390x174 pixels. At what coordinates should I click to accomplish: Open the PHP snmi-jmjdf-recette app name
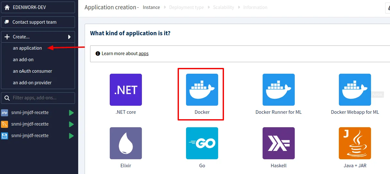(x=30, y=112)
